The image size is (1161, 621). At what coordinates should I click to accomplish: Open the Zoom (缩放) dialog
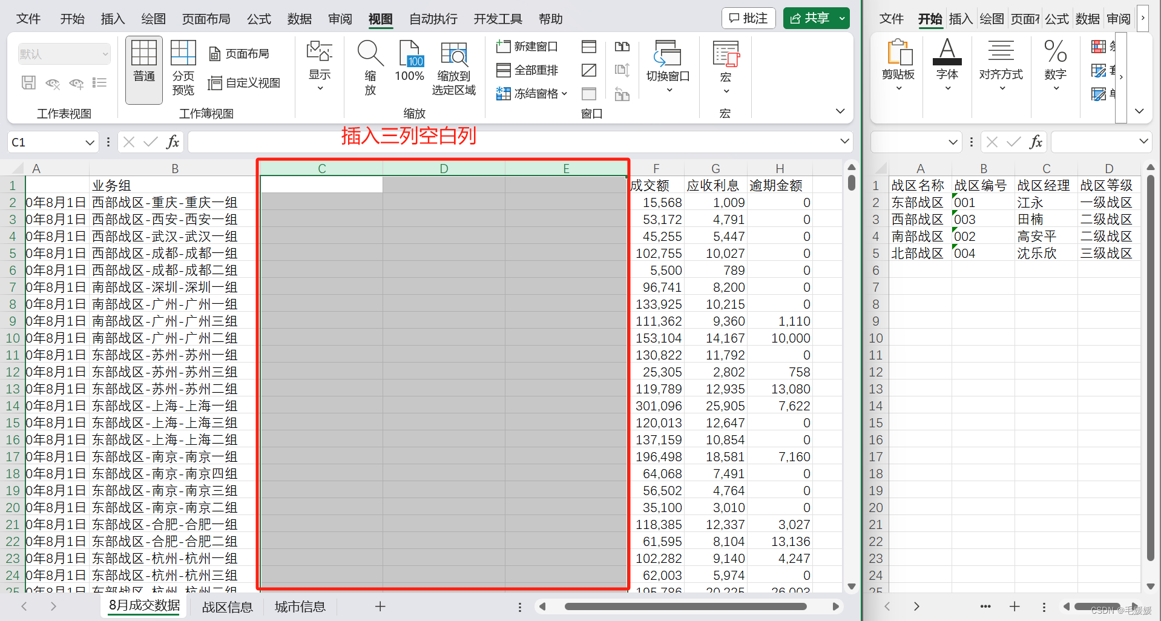click(370, 68)
